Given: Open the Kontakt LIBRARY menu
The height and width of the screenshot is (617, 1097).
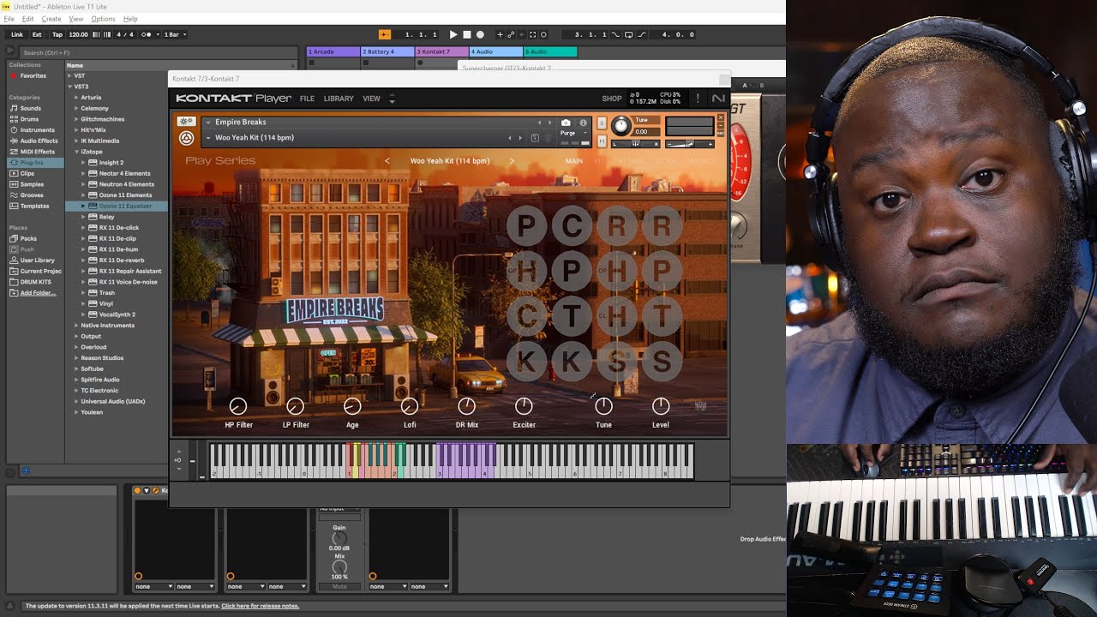Looking at the screenshot, I should point(339,99).
